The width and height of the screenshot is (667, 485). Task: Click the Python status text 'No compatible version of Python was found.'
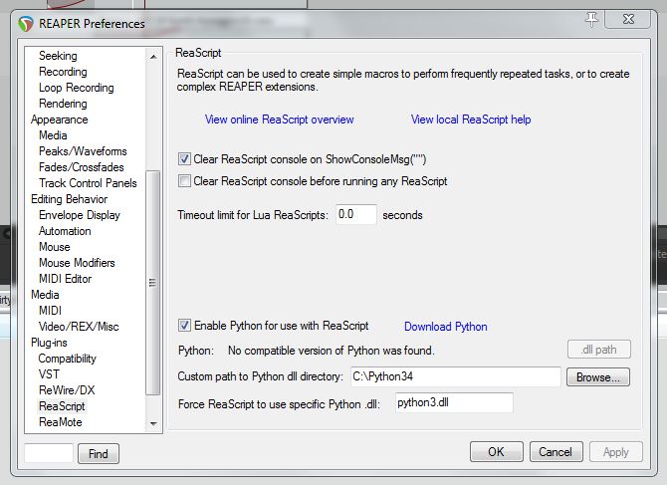pos(331,351)
